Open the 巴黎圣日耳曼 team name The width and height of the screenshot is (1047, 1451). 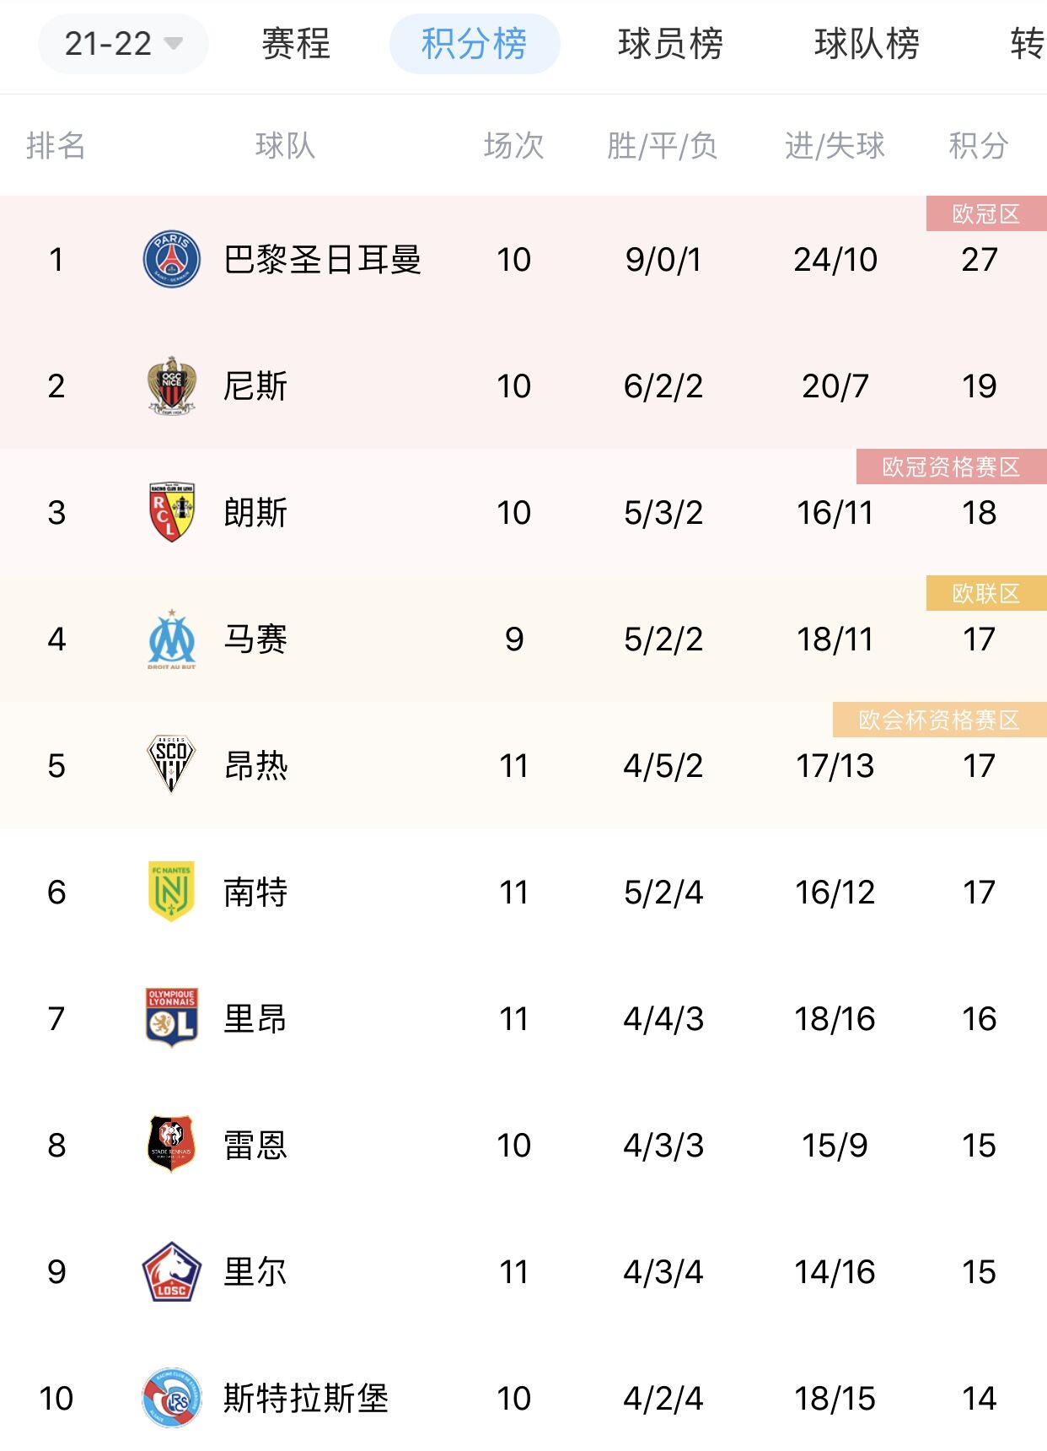tap(322, 259)
